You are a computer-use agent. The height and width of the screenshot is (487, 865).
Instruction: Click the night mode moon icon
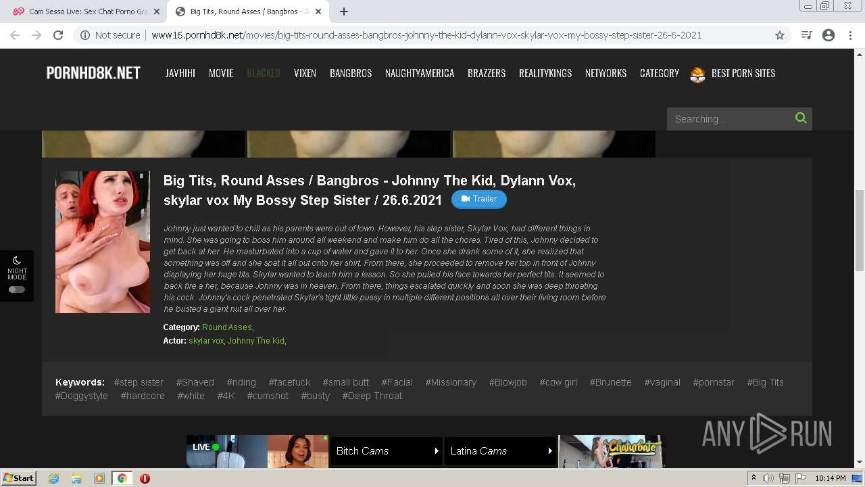[17, 260]
